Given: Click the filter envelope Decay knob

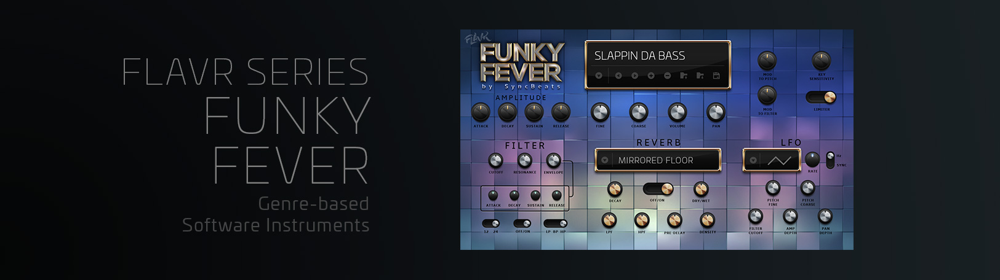Looking at the screenshot, I should tap(514, 196).
